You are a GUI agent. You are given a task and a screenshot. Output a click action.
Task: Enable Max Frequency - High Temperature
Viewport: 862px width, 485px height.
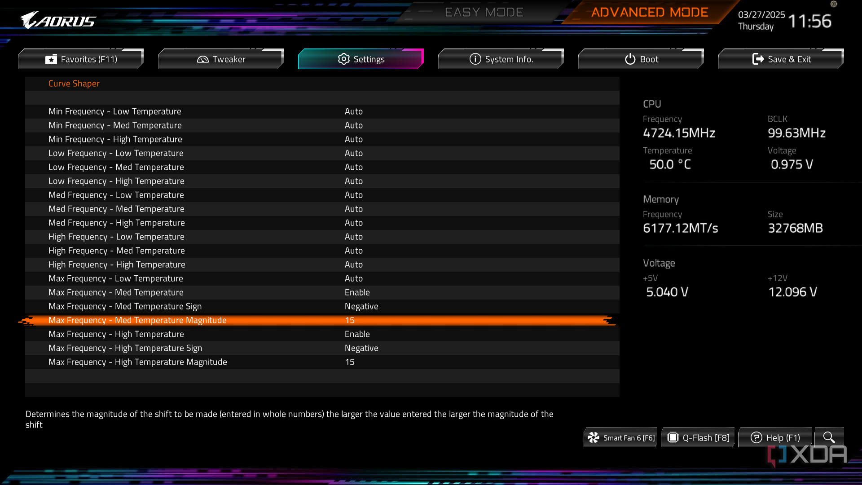(x=357, y=334)
